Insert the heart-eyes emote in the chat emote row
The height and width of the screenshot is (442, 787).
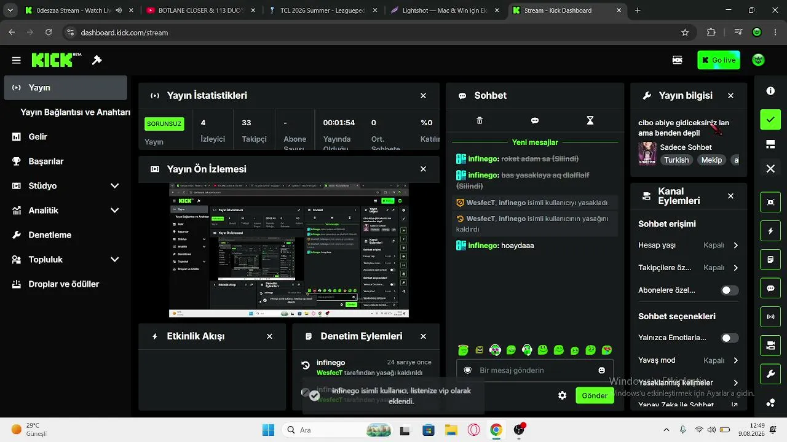(x=607, y=350)
